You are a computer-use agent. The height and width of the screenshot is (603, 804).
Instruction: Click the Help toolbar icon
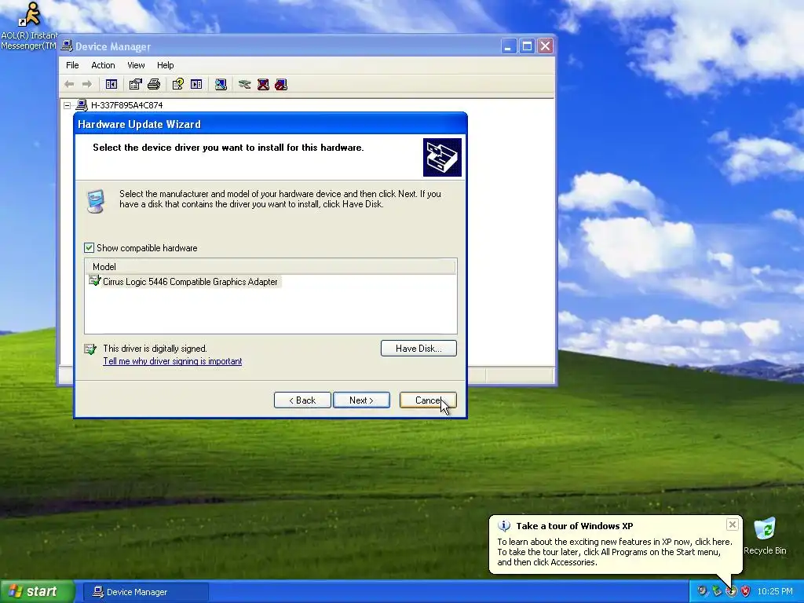[x=178, y=84]
